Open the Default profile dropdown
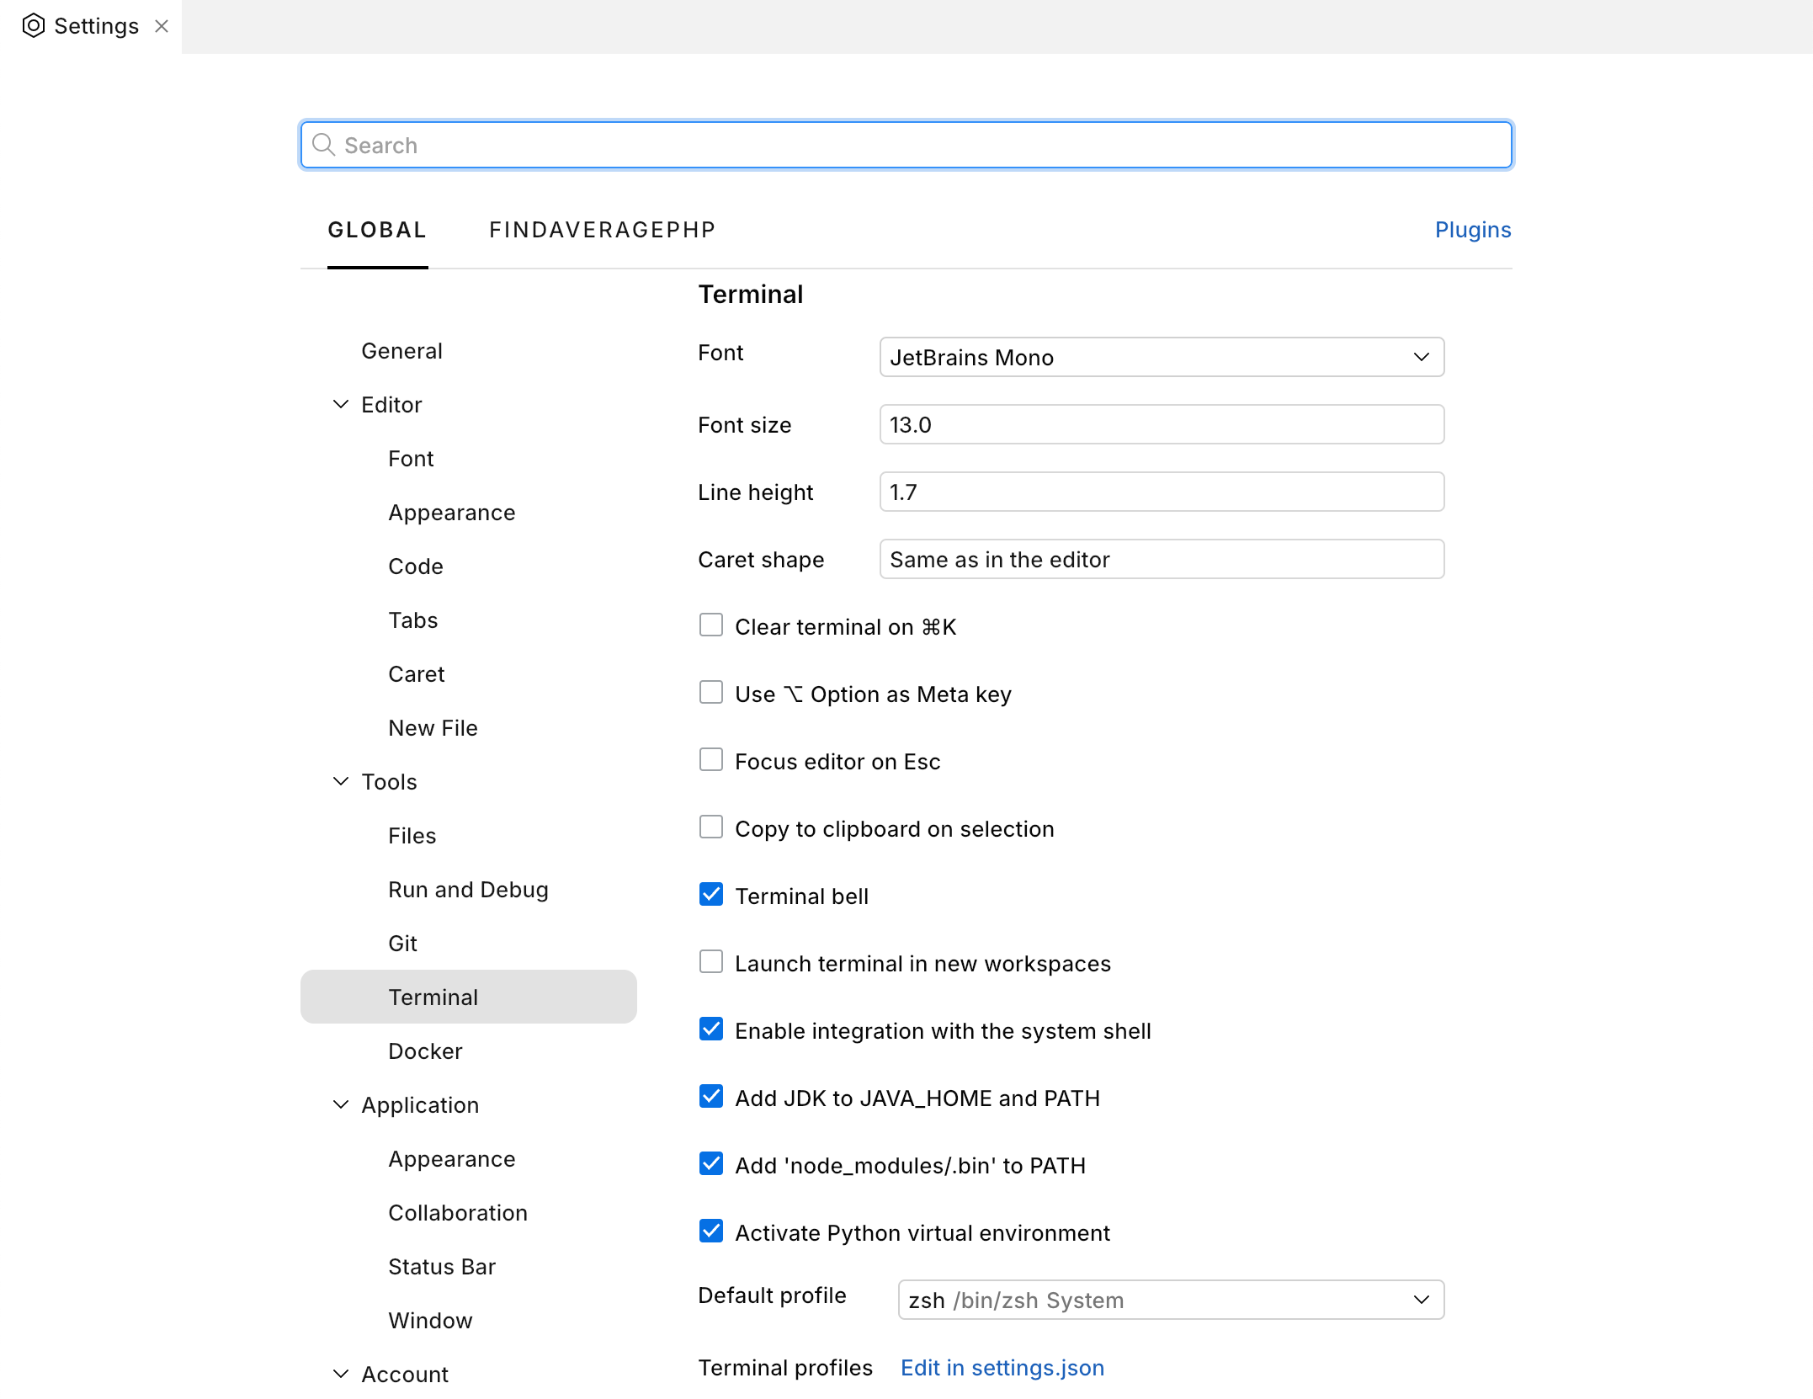 (1170, 1300)
